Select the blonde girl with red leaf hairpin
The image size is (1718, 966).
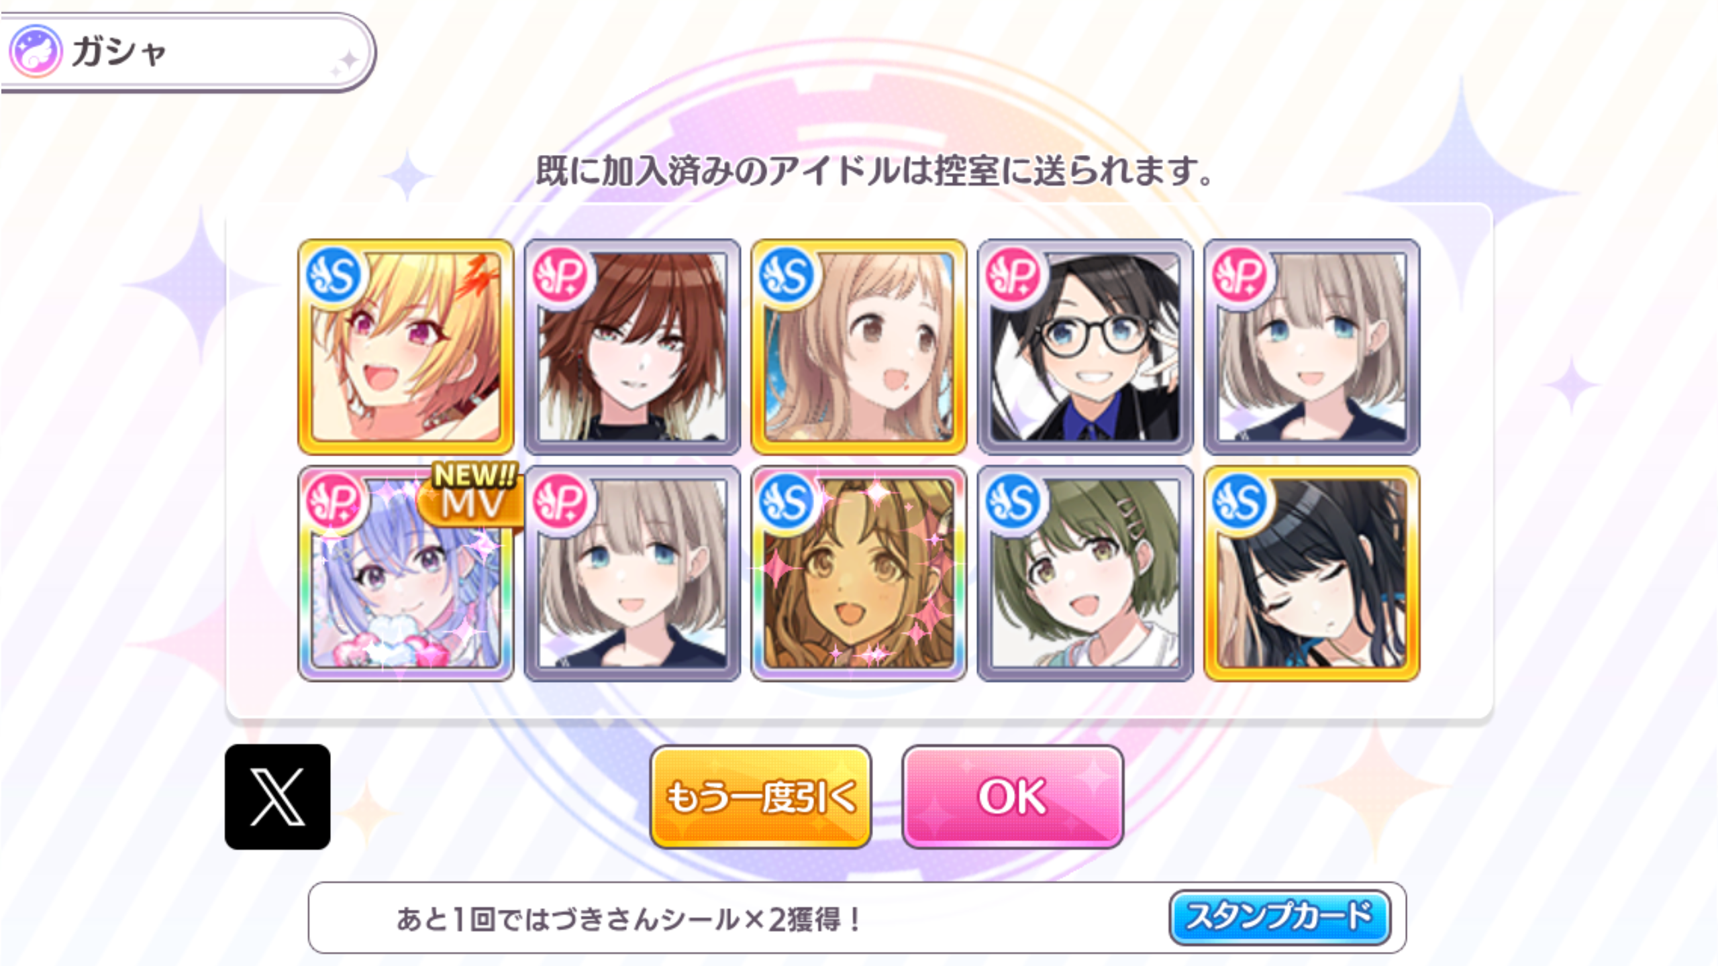[405, 347]
